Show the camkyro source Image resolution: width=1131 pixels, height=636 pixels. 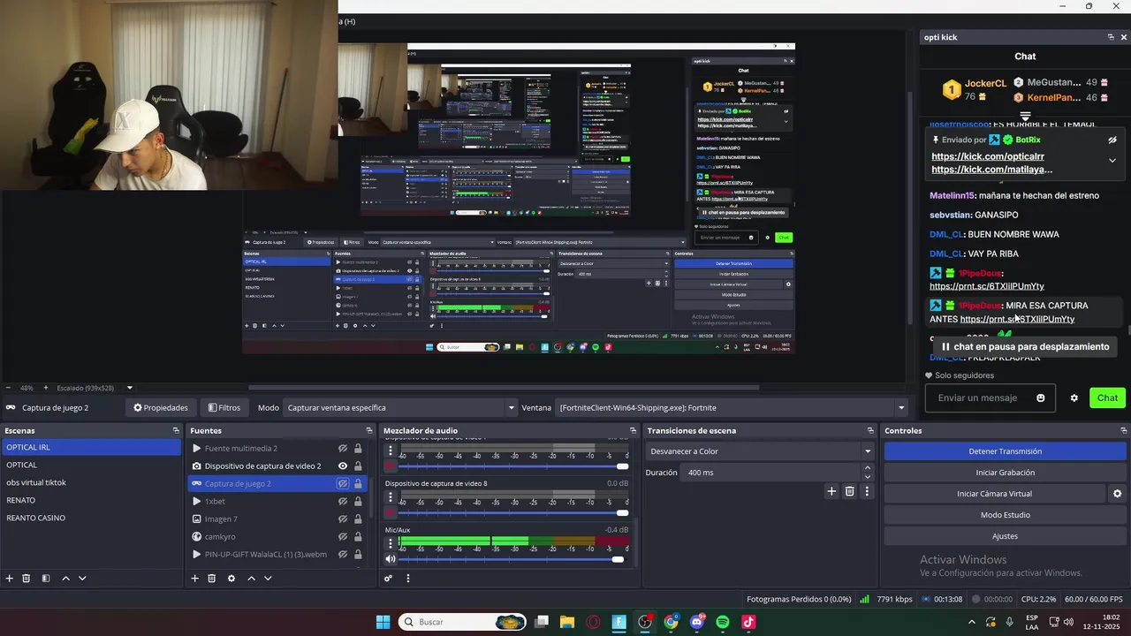click(x=343, y=537)
